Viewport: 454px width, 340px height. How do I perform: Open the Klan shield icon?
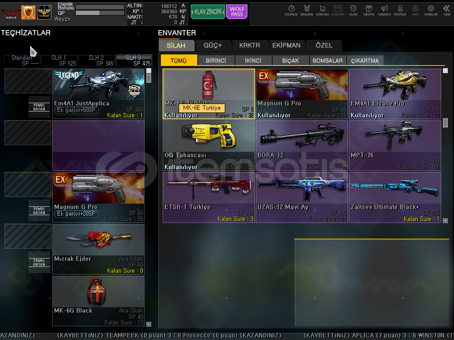tap(353, 11)
